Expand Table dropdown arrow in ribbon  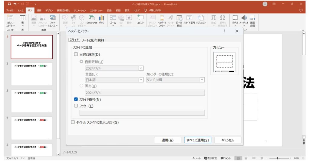tap(22, 26)
